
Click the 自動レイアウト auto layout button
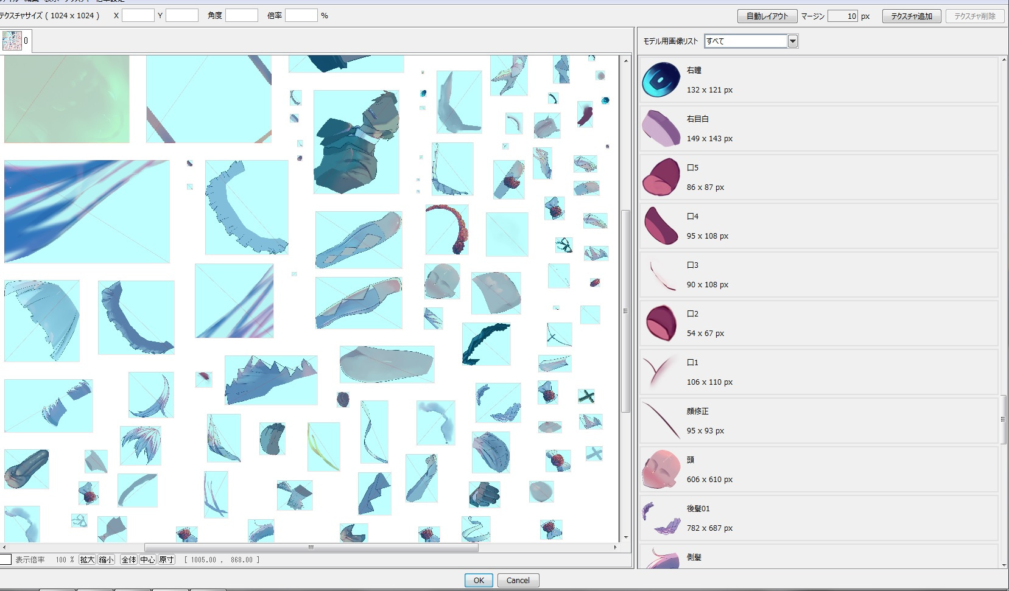[x=767, y=16]
